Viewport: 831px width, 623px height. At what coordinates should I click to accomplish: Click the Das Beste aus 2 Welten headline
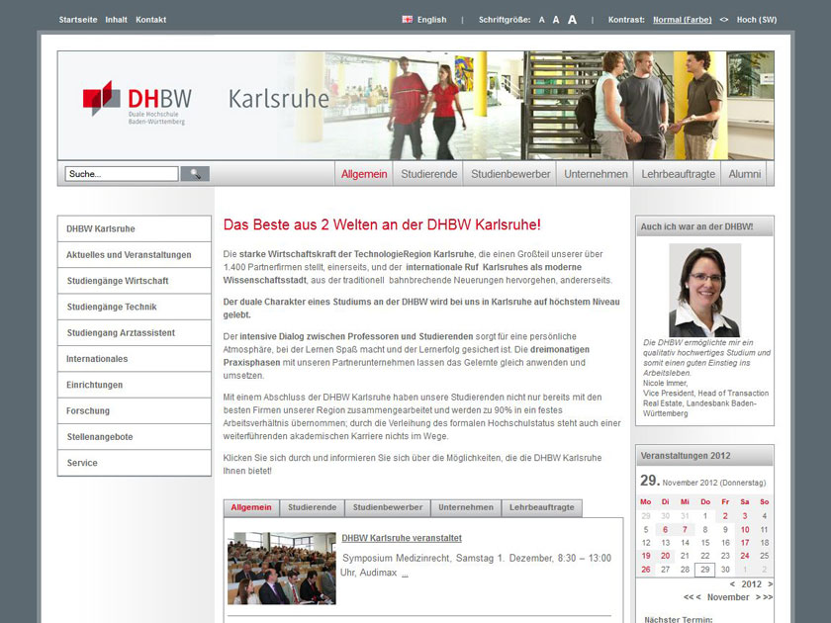click(x=382, y=224)
